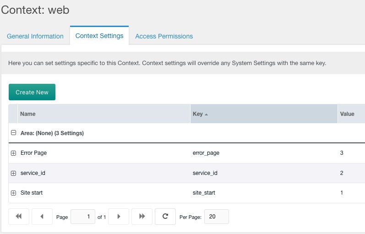Click the Create New button
The image size is (365, 234).
click(32, 92)
